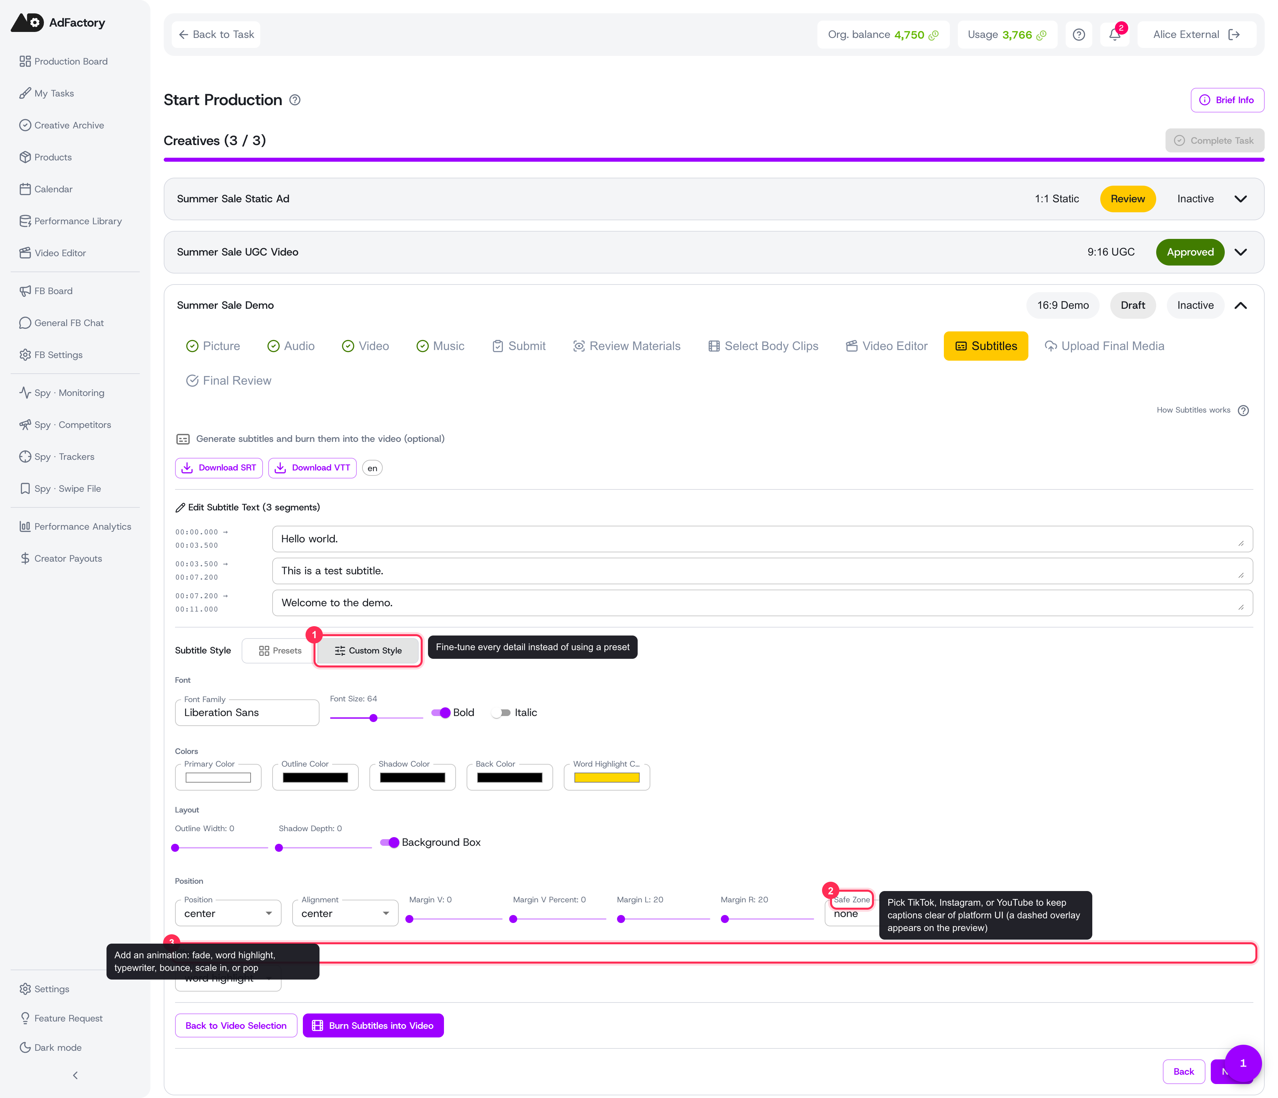Open Spy Trackers
The width and height of the screenshot is (1278, 1098).
tap(57, 457)
